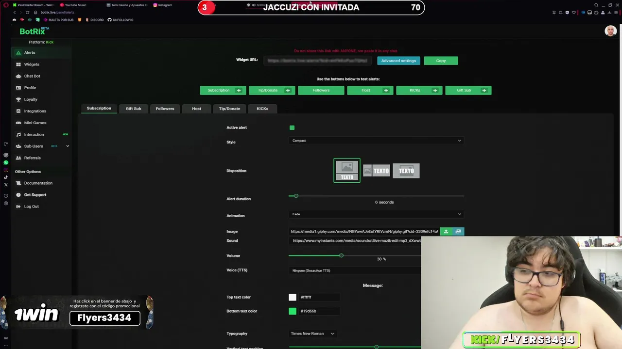This screenshot has width=622, height=349.
Task: Pick the Top text color swatch
Action: click(293, 297)
